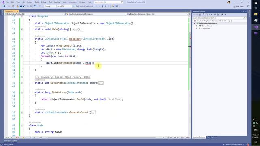The height and width of the screenshot is (146, 260).
Task: Open the Output tab
Action: click(x=15, y=141)
